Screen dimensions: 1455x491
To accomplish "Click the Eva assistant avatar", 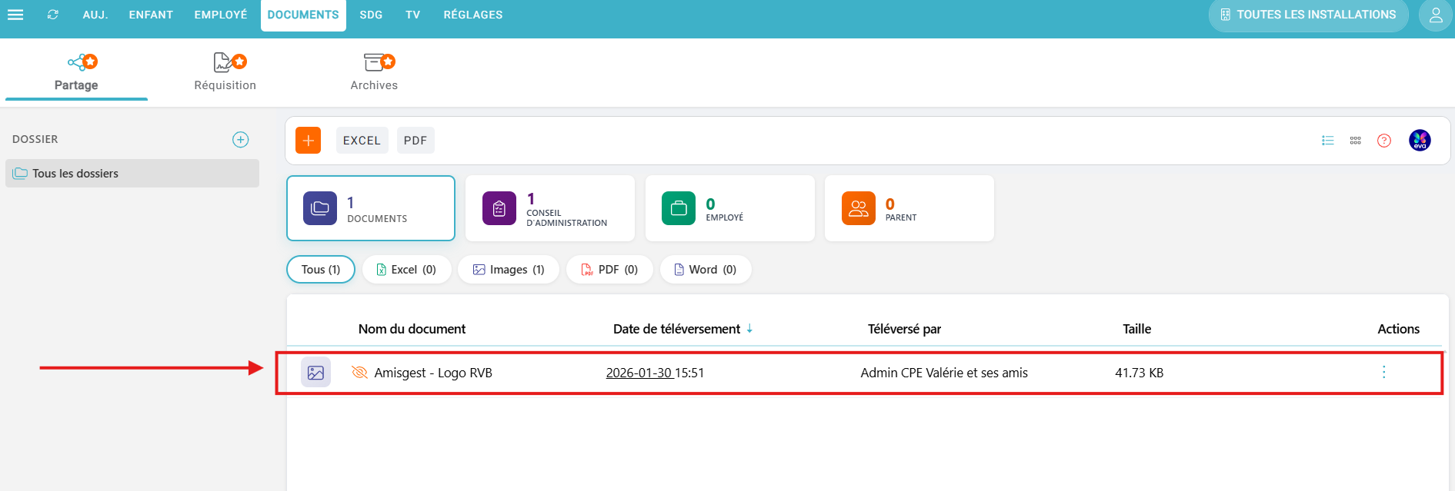I will pyautogui.click(x=1419, y=141).
